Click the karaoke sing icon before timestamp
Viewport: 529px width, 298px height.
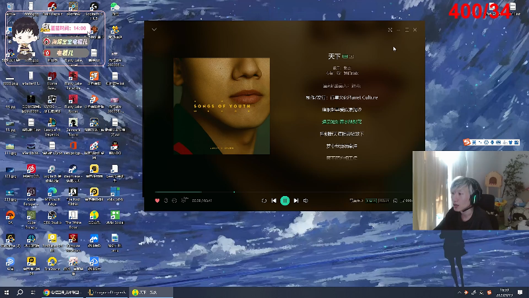pyautogui.click(x=184, y=201)
